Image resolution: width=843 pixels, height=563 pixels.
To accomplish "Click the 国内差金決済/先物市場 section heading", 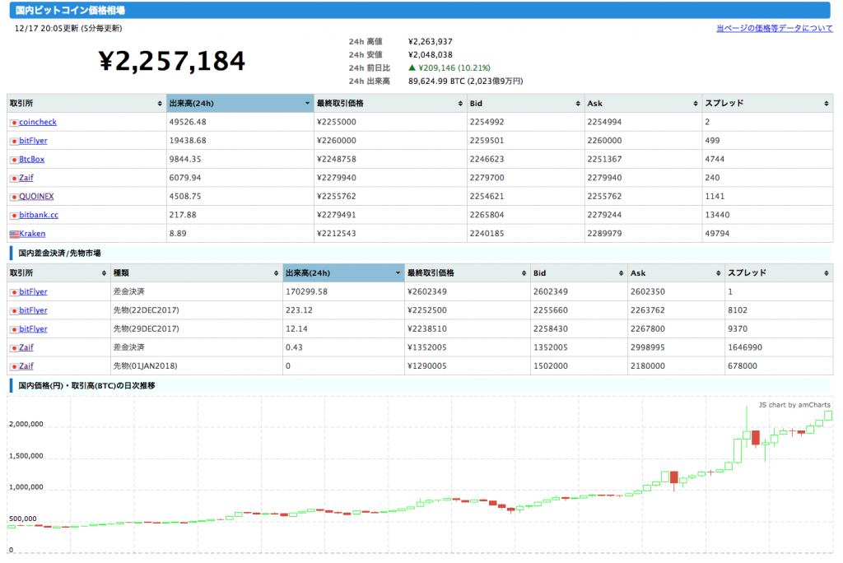I will [59, 254].
